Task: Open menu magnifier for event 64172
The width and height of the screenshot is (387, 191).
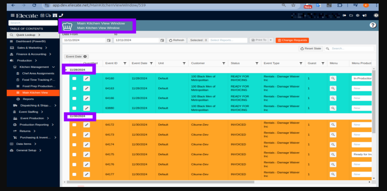Action: [333, 125]
